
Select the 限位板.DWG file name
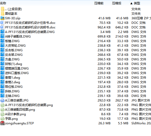click(14, 87)
